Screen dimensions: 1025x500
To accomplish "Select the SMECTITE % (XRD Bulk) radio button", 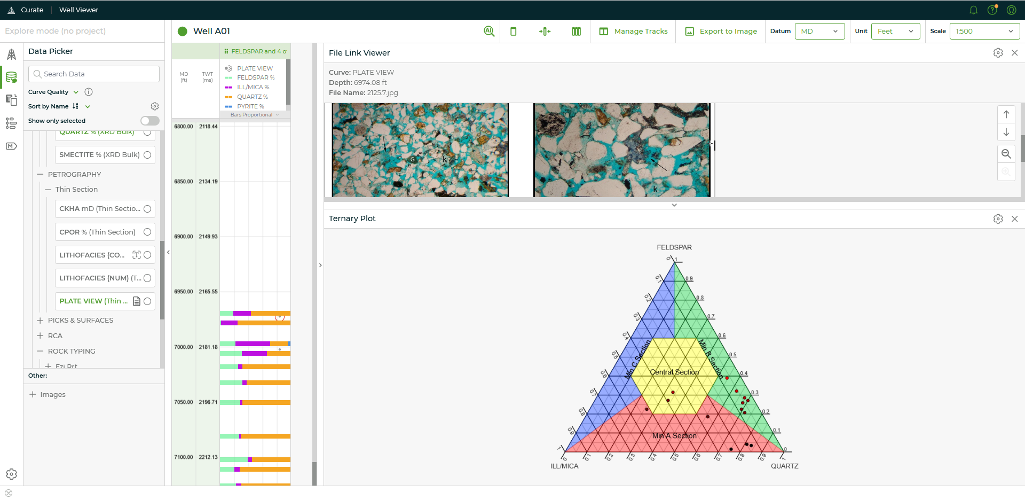I will click(x=147, y=154).
